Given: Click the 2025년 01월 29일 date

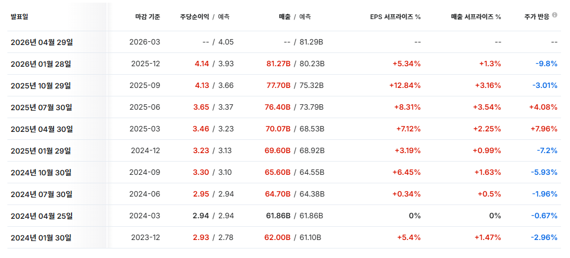Looking at the screenshot, I should coord(41,150).
